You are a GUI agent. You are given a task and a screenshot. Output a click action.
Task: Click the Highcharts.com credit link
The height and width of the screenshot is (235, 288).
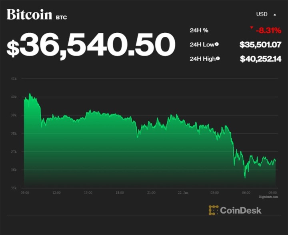click(x=267, y=197)
